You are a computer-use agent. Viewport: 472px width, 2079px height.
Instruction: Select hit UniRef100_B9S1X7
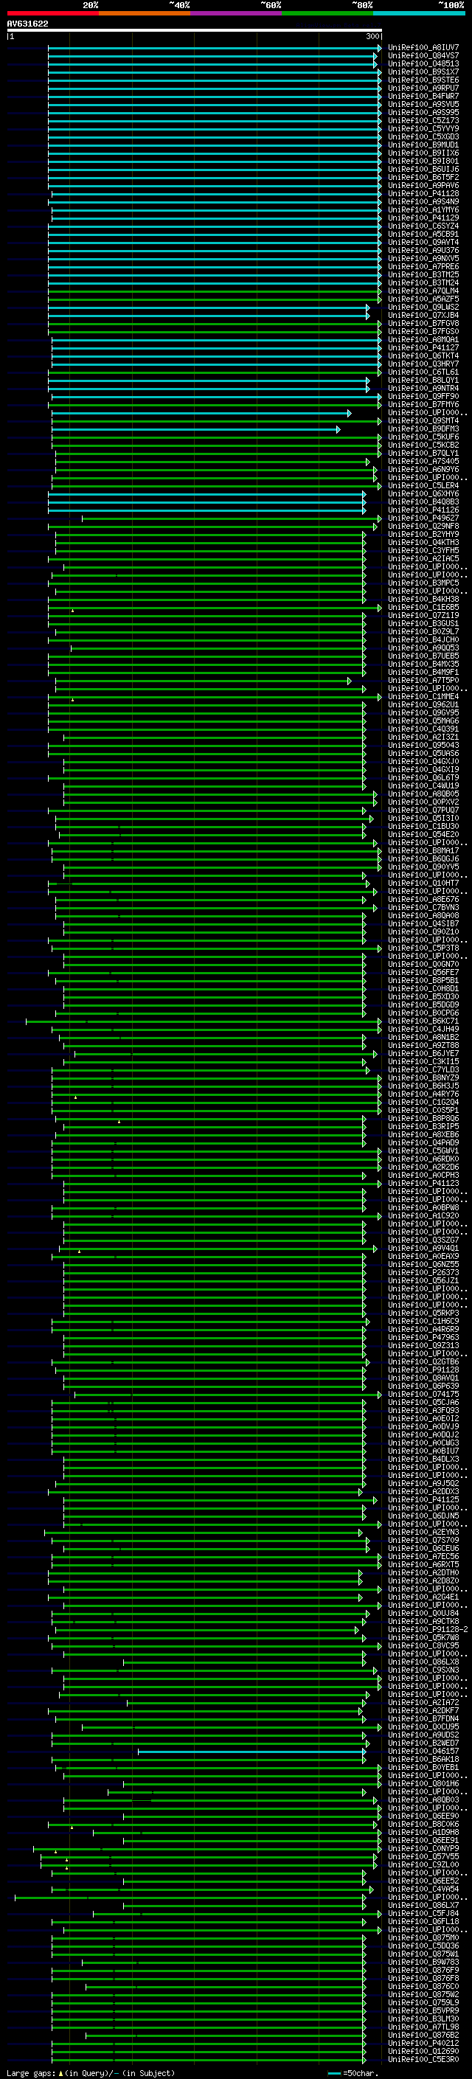(x=423, y=72)
